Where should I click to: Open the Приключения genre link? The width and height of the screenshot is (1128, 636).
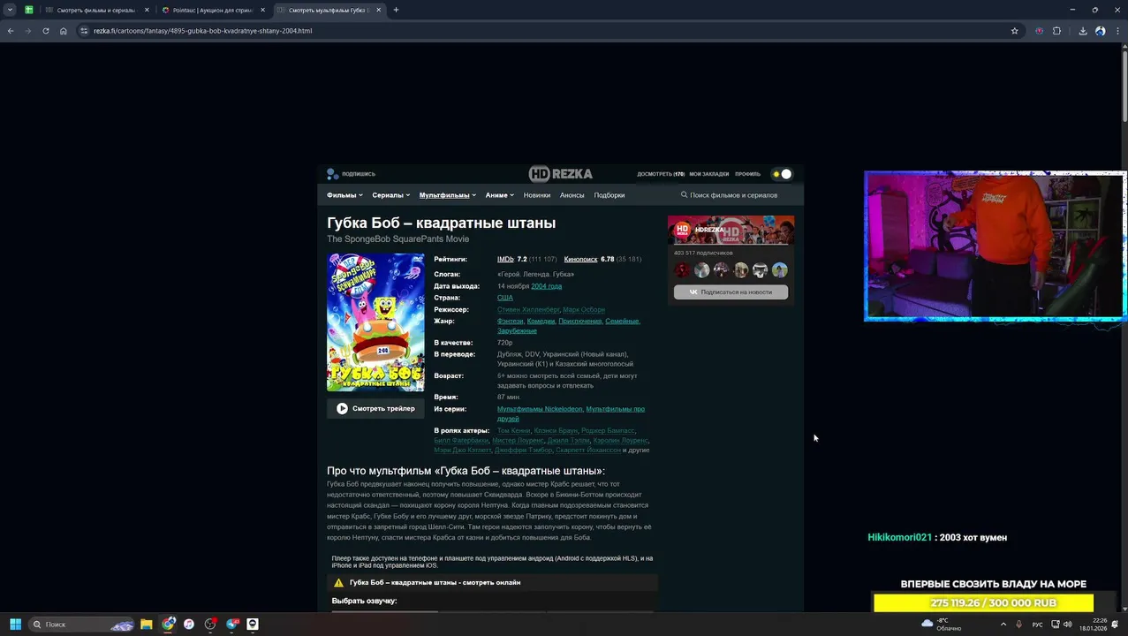coord(579,322)
